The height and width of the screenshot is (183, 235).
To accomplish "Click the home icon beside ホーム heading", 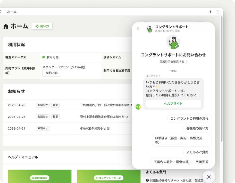I will (x=6, y=26).
